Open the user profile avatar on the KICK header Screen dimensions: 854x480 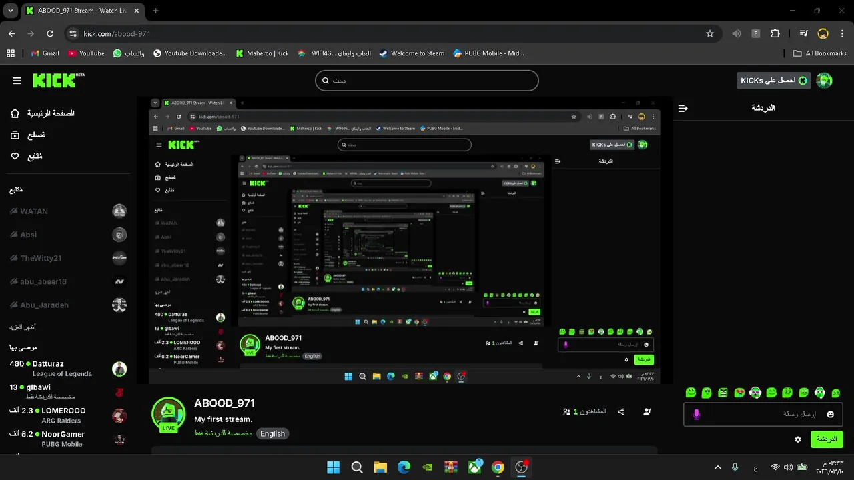pos(825,81)
